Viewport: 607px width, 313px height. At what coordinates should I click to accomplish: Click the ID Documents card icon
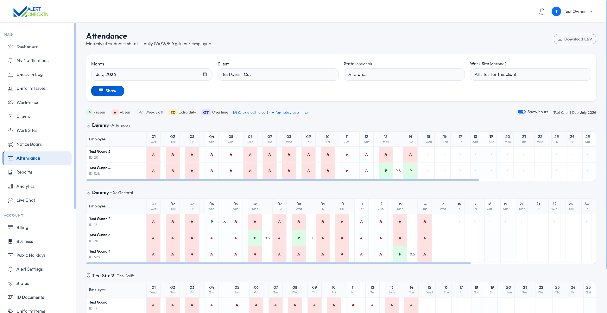(10, 297)
